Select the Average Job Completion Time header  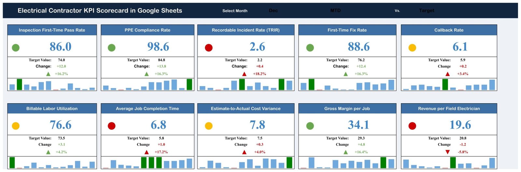click(148, 108)
